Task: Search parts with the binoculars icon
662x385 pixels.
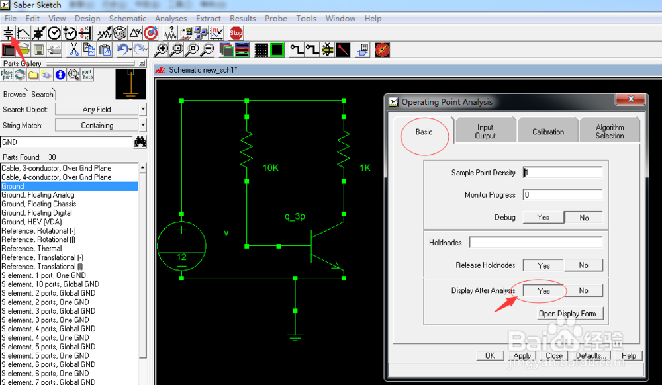Action: click(140, 142)
